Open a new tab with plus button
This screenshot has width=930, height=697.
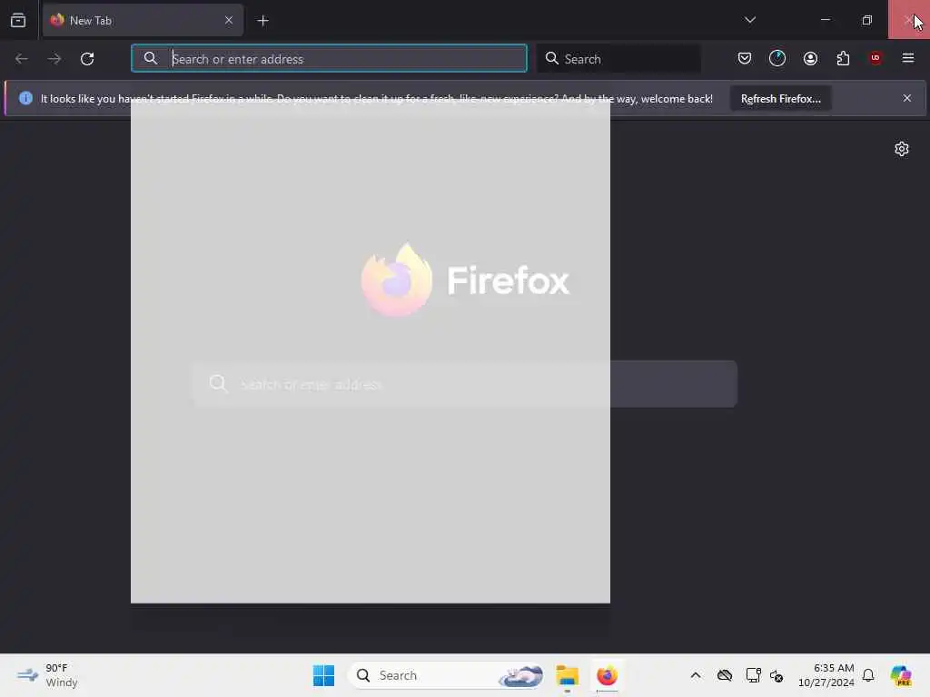click(x=262, y=21)
